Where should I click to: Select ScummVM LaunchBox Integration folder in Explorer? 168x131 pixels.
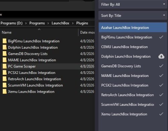(35, 85)
